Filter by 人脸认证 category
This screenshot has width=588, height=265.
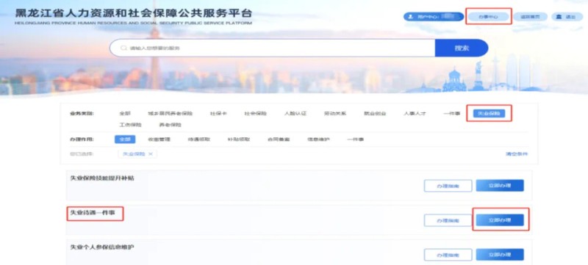[295, 113]
